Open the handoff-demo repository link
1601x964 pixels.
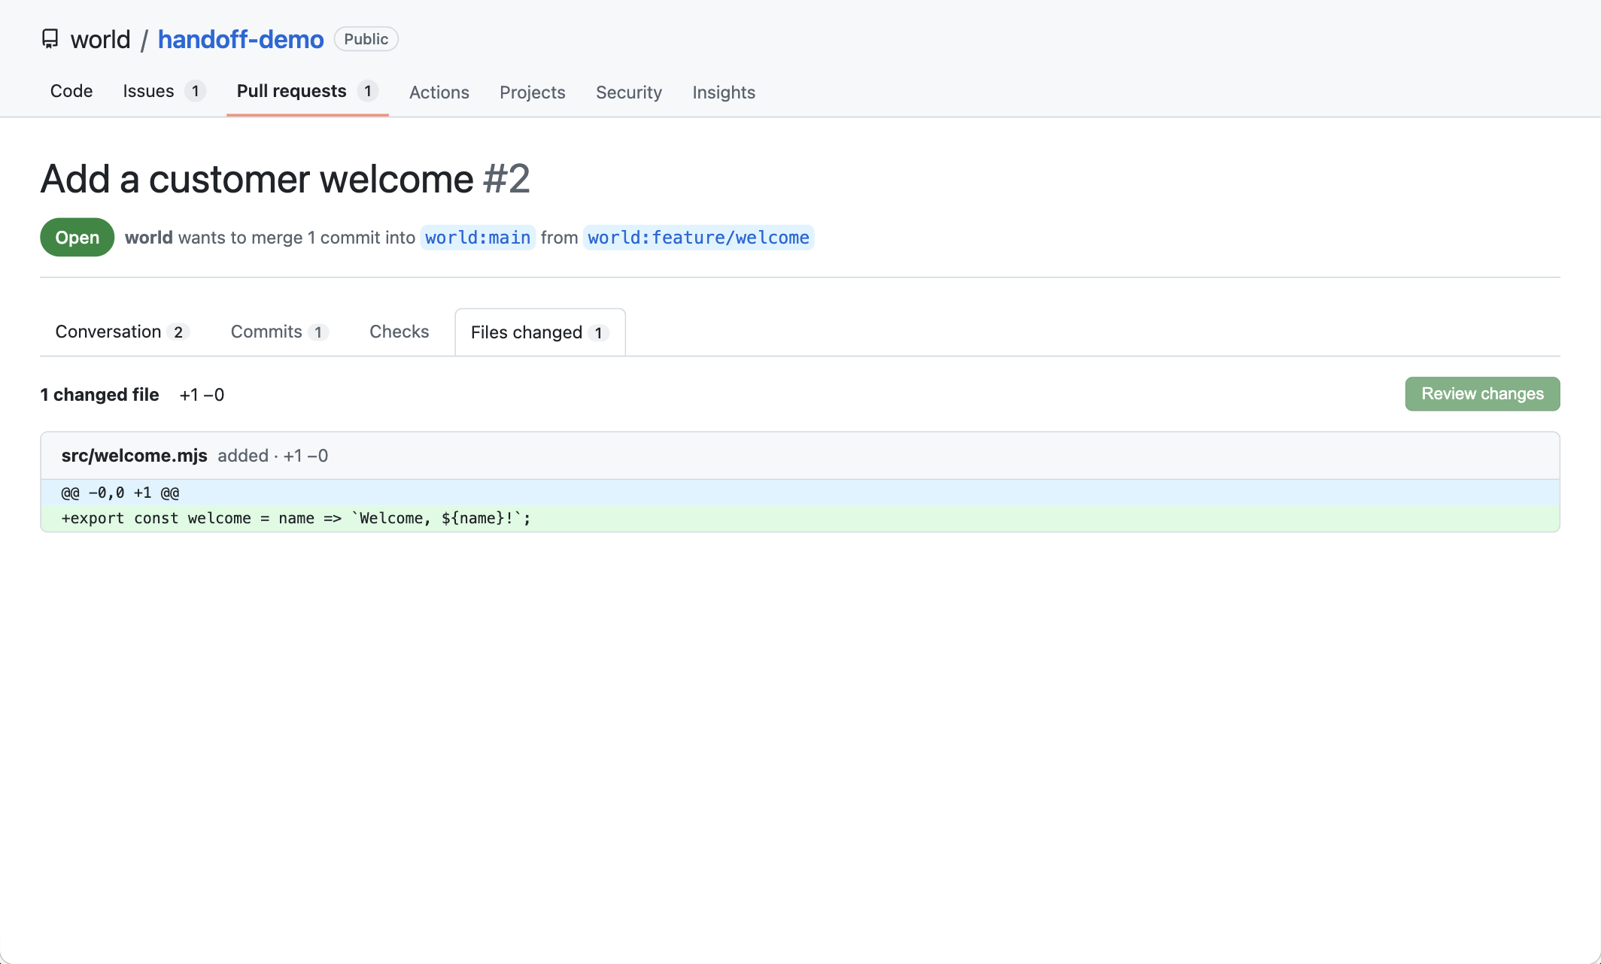click(241, 39)
